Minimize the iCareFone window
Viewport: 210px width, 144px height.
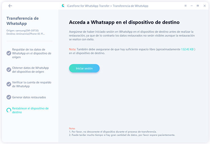pyautogui.click(x=192, y=6)
